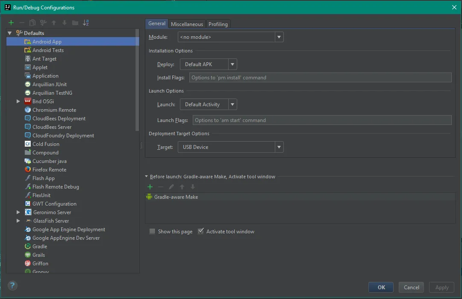Select Application in the defaults tree
This screenshot has width=462, height=299.
point(45,75)
